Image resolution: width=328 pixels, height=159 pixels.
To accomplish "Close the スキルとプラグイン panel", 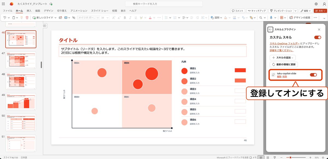I will [319, 30].
